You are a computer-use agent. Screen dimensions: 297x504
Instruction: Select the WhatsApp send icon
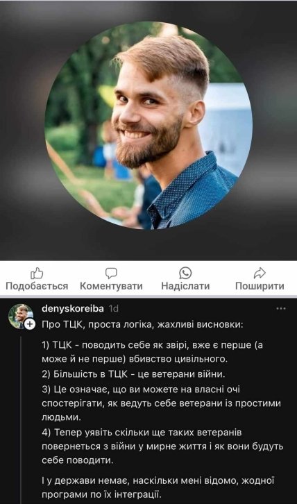pyautogui.click(x=185, y=274)
